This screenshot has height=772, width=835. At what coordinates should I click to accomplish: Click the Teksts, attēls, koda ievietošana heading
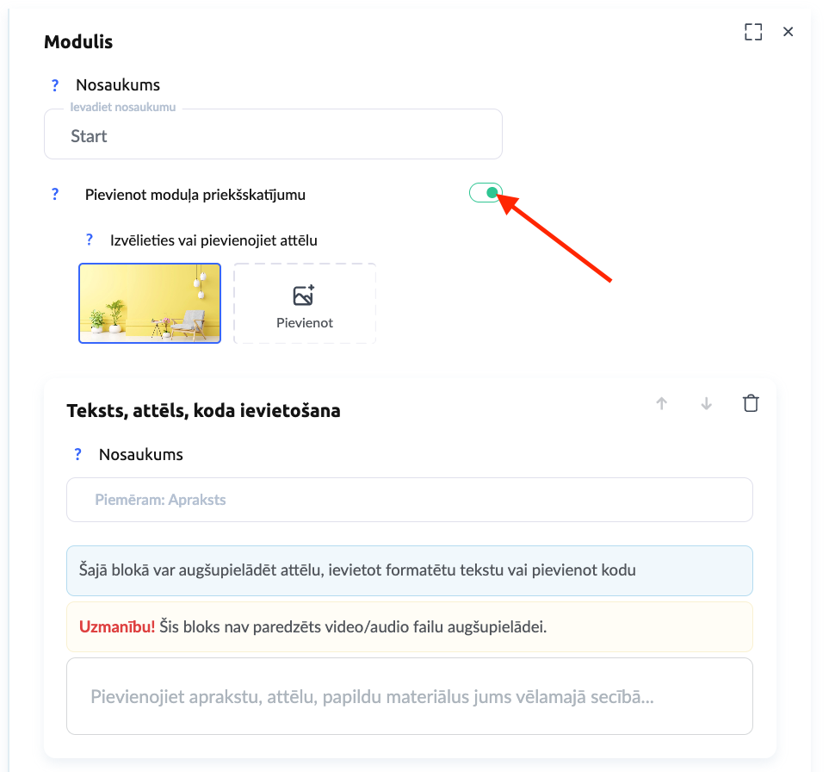(203, 411)
